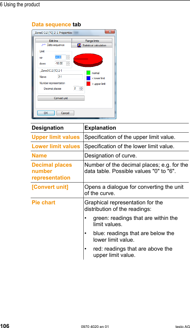Screen dimensions: 190x328
Task: Increase the up limit with spinner arrow
Action: (x=68, y=56)
